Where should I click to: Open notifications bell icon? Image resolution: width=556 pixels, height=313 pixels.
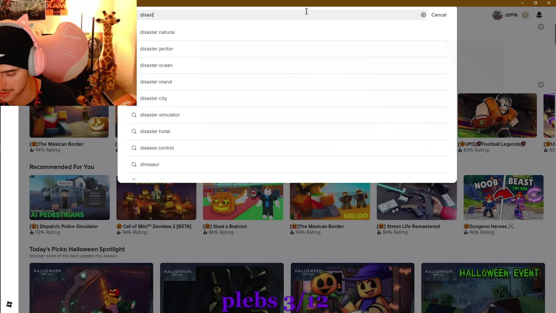539,15
